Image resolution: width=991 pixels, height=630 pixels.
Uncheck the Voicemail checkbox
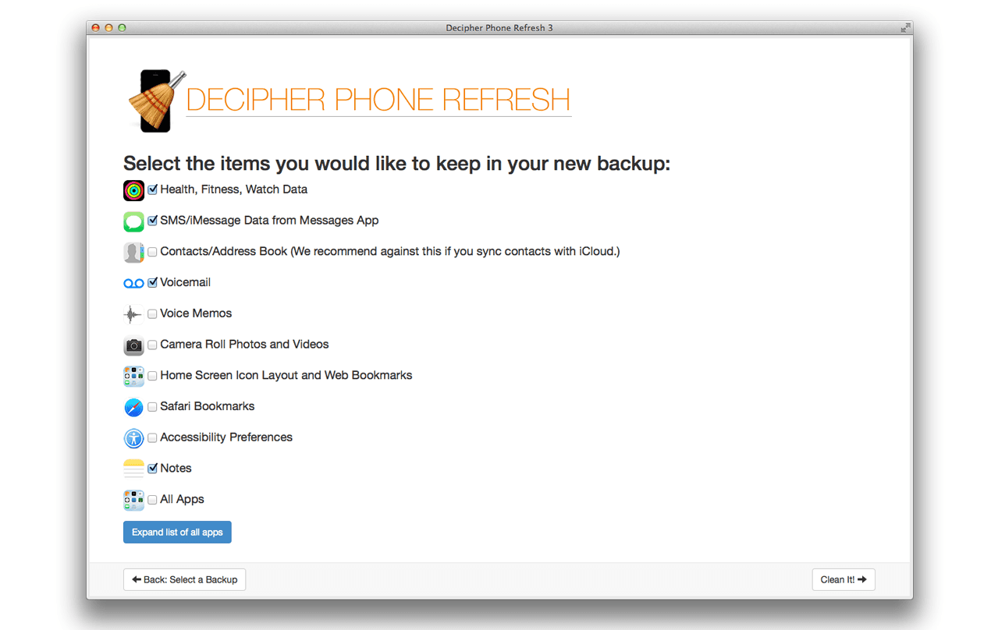pyautogui.click(x=153, y=283)
